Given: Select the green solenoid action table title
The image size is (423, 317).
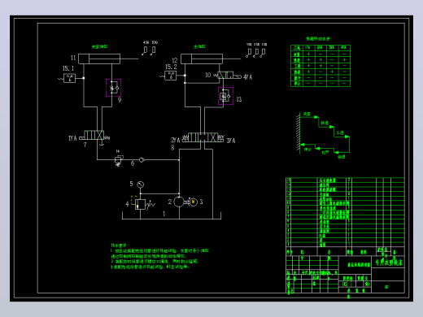Looking at the screenshot, I should pos(318,39).
